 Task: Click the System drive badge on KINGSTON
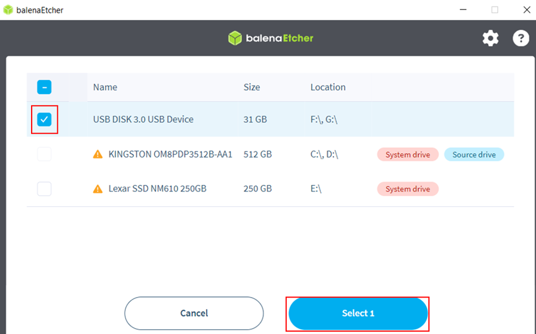click(408, 154)
